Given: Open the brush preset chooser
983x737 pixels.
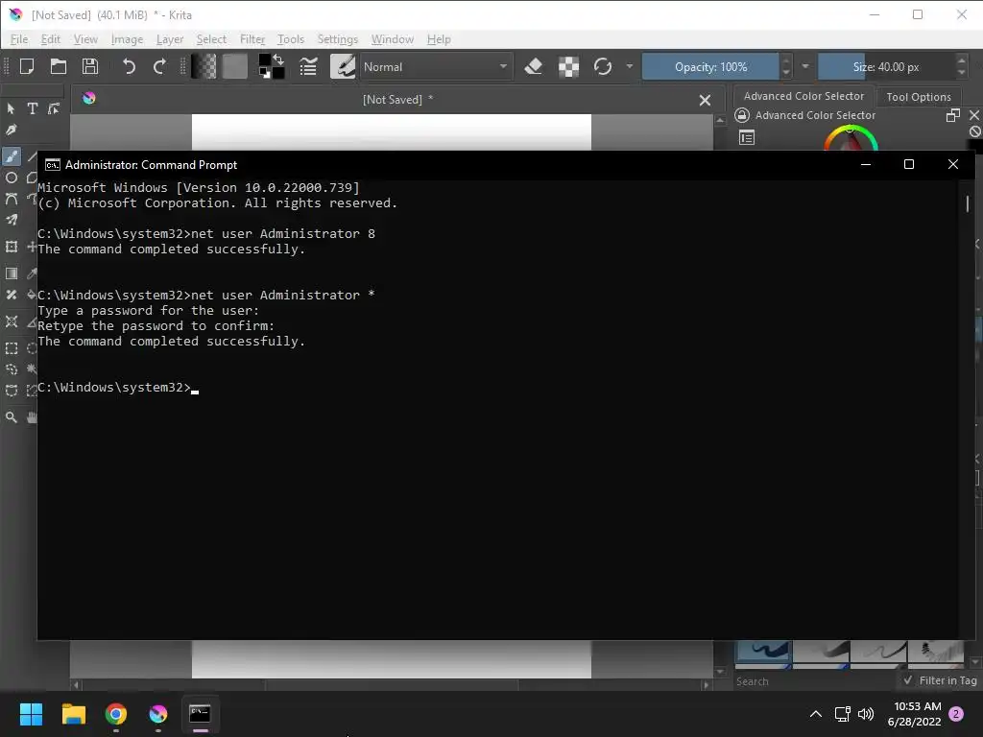Looking at the screenshot, I should click(x=343, y=66).
